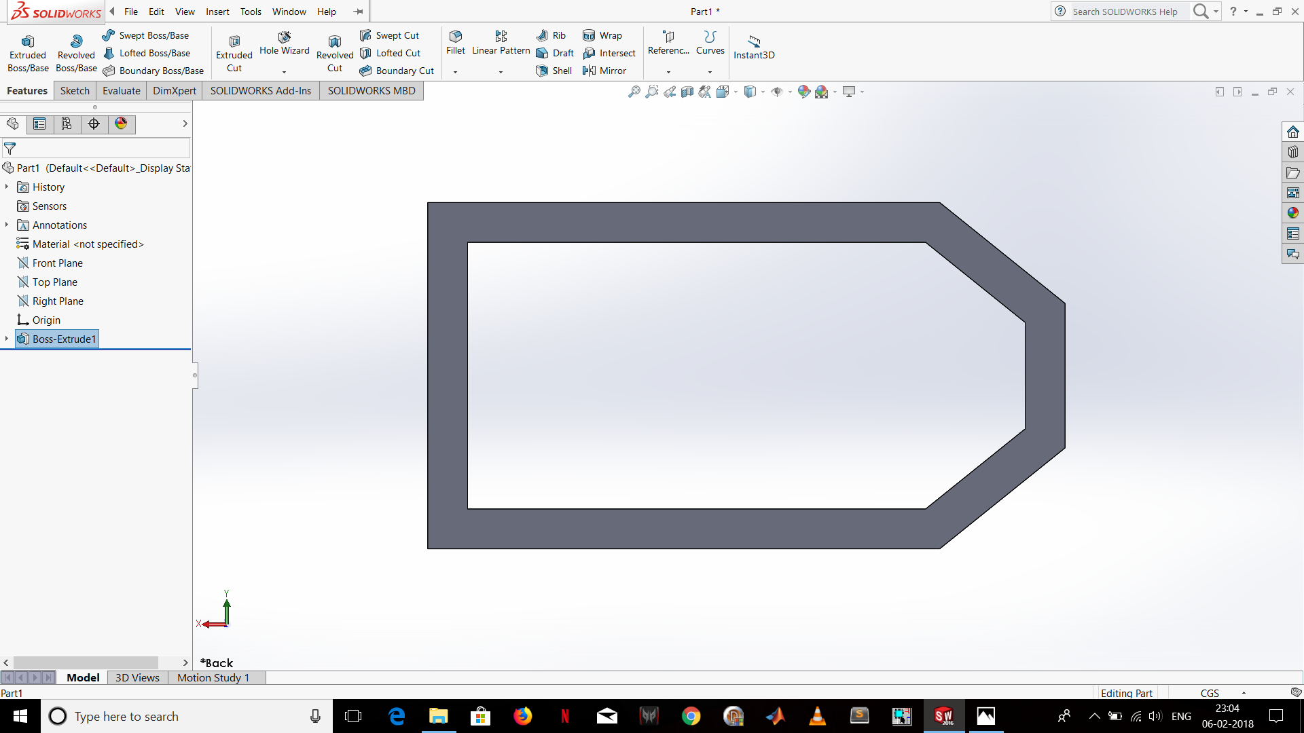Switch to the Sketch tab
The image size is (1304, 733).
[x=75, y=91]
